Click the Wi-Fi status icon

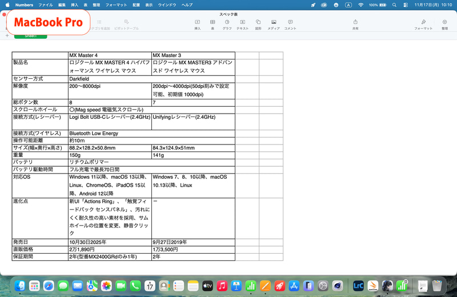click(361, 5)
